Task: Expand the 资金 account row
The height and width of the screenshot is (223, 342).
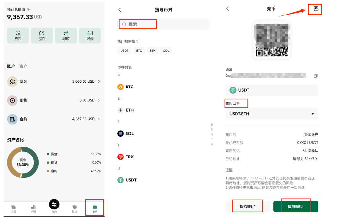Action: point(54,82)
